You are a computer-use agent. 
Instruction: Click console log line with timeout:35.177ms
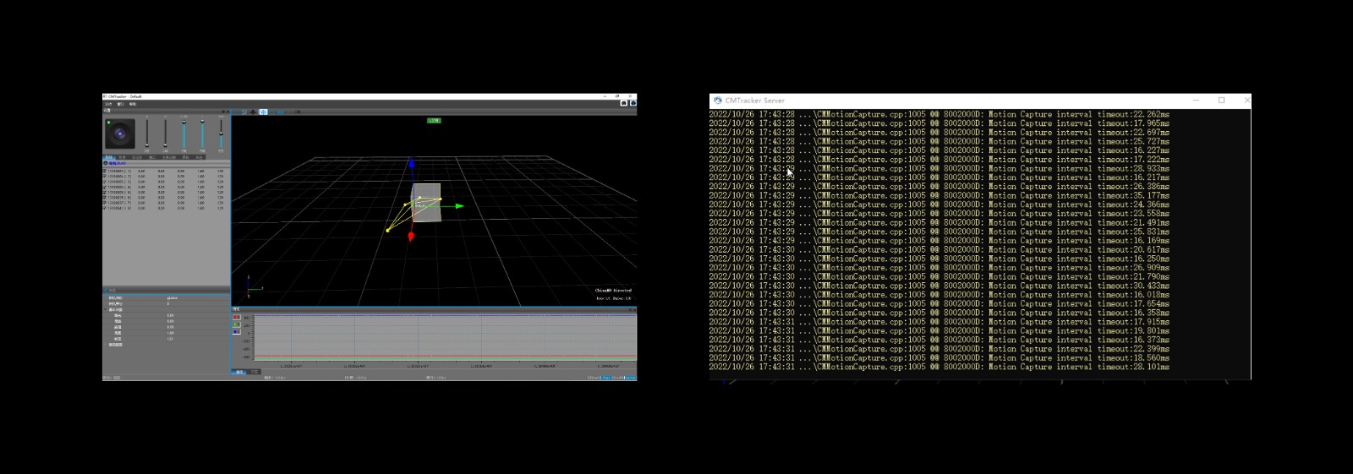[x=939, y=195]
